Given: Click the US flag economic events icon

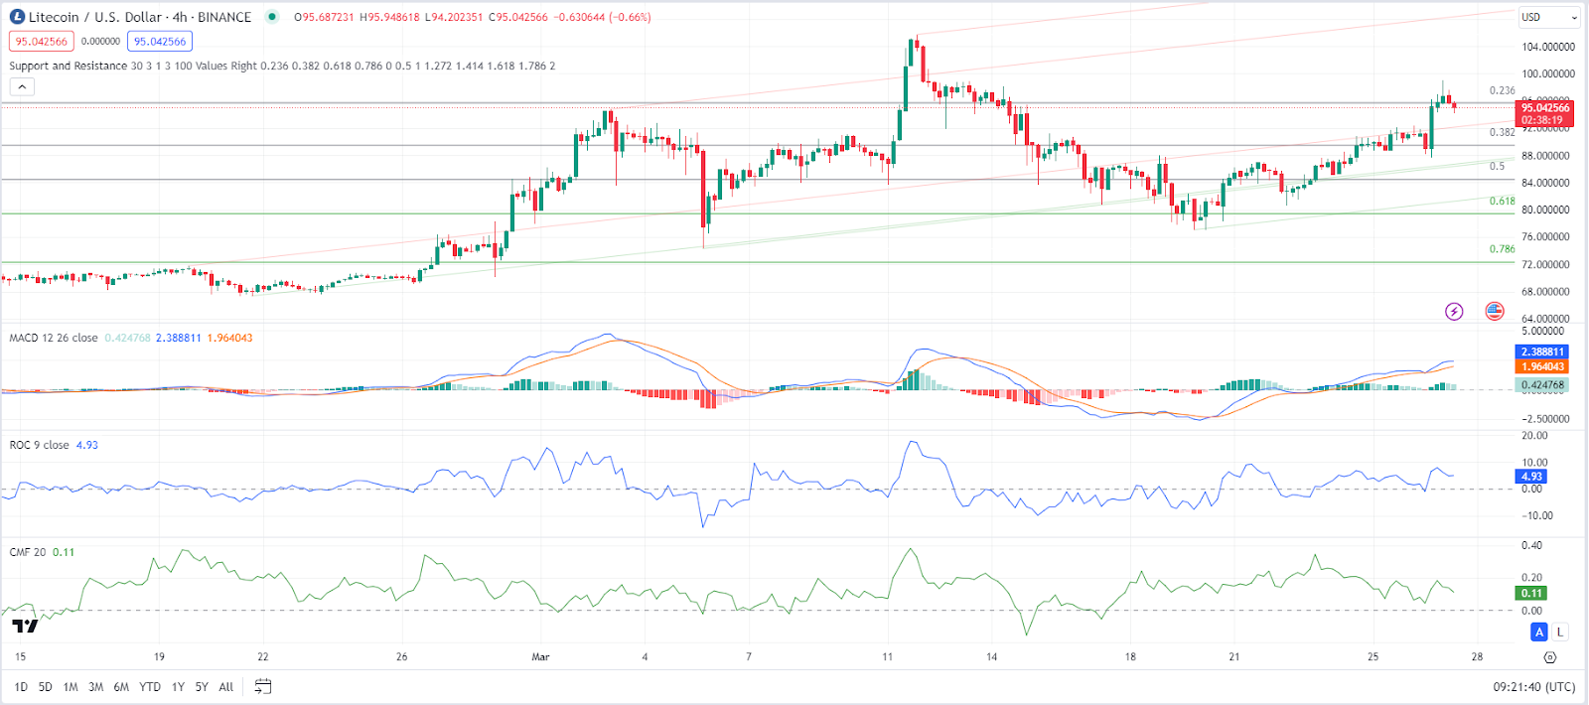Looking at the screenshot, I should pos(1495,312).
